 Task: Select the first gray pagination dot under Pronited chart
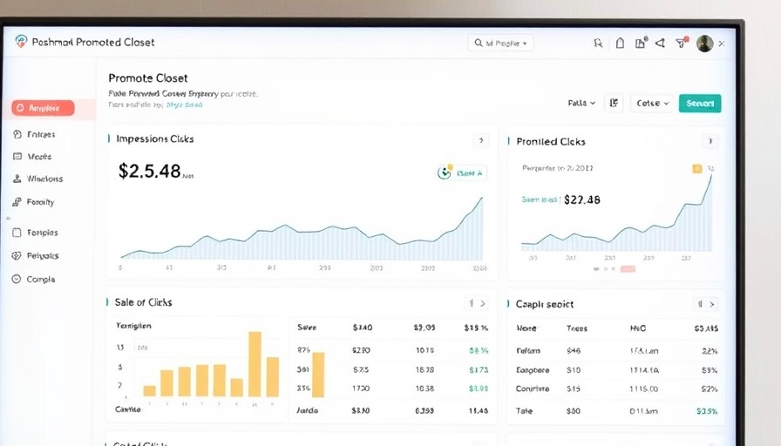(x=596, y=269)
